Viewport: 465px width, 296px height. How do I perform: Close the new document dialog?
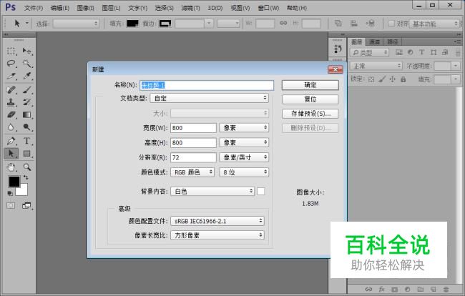336,69
